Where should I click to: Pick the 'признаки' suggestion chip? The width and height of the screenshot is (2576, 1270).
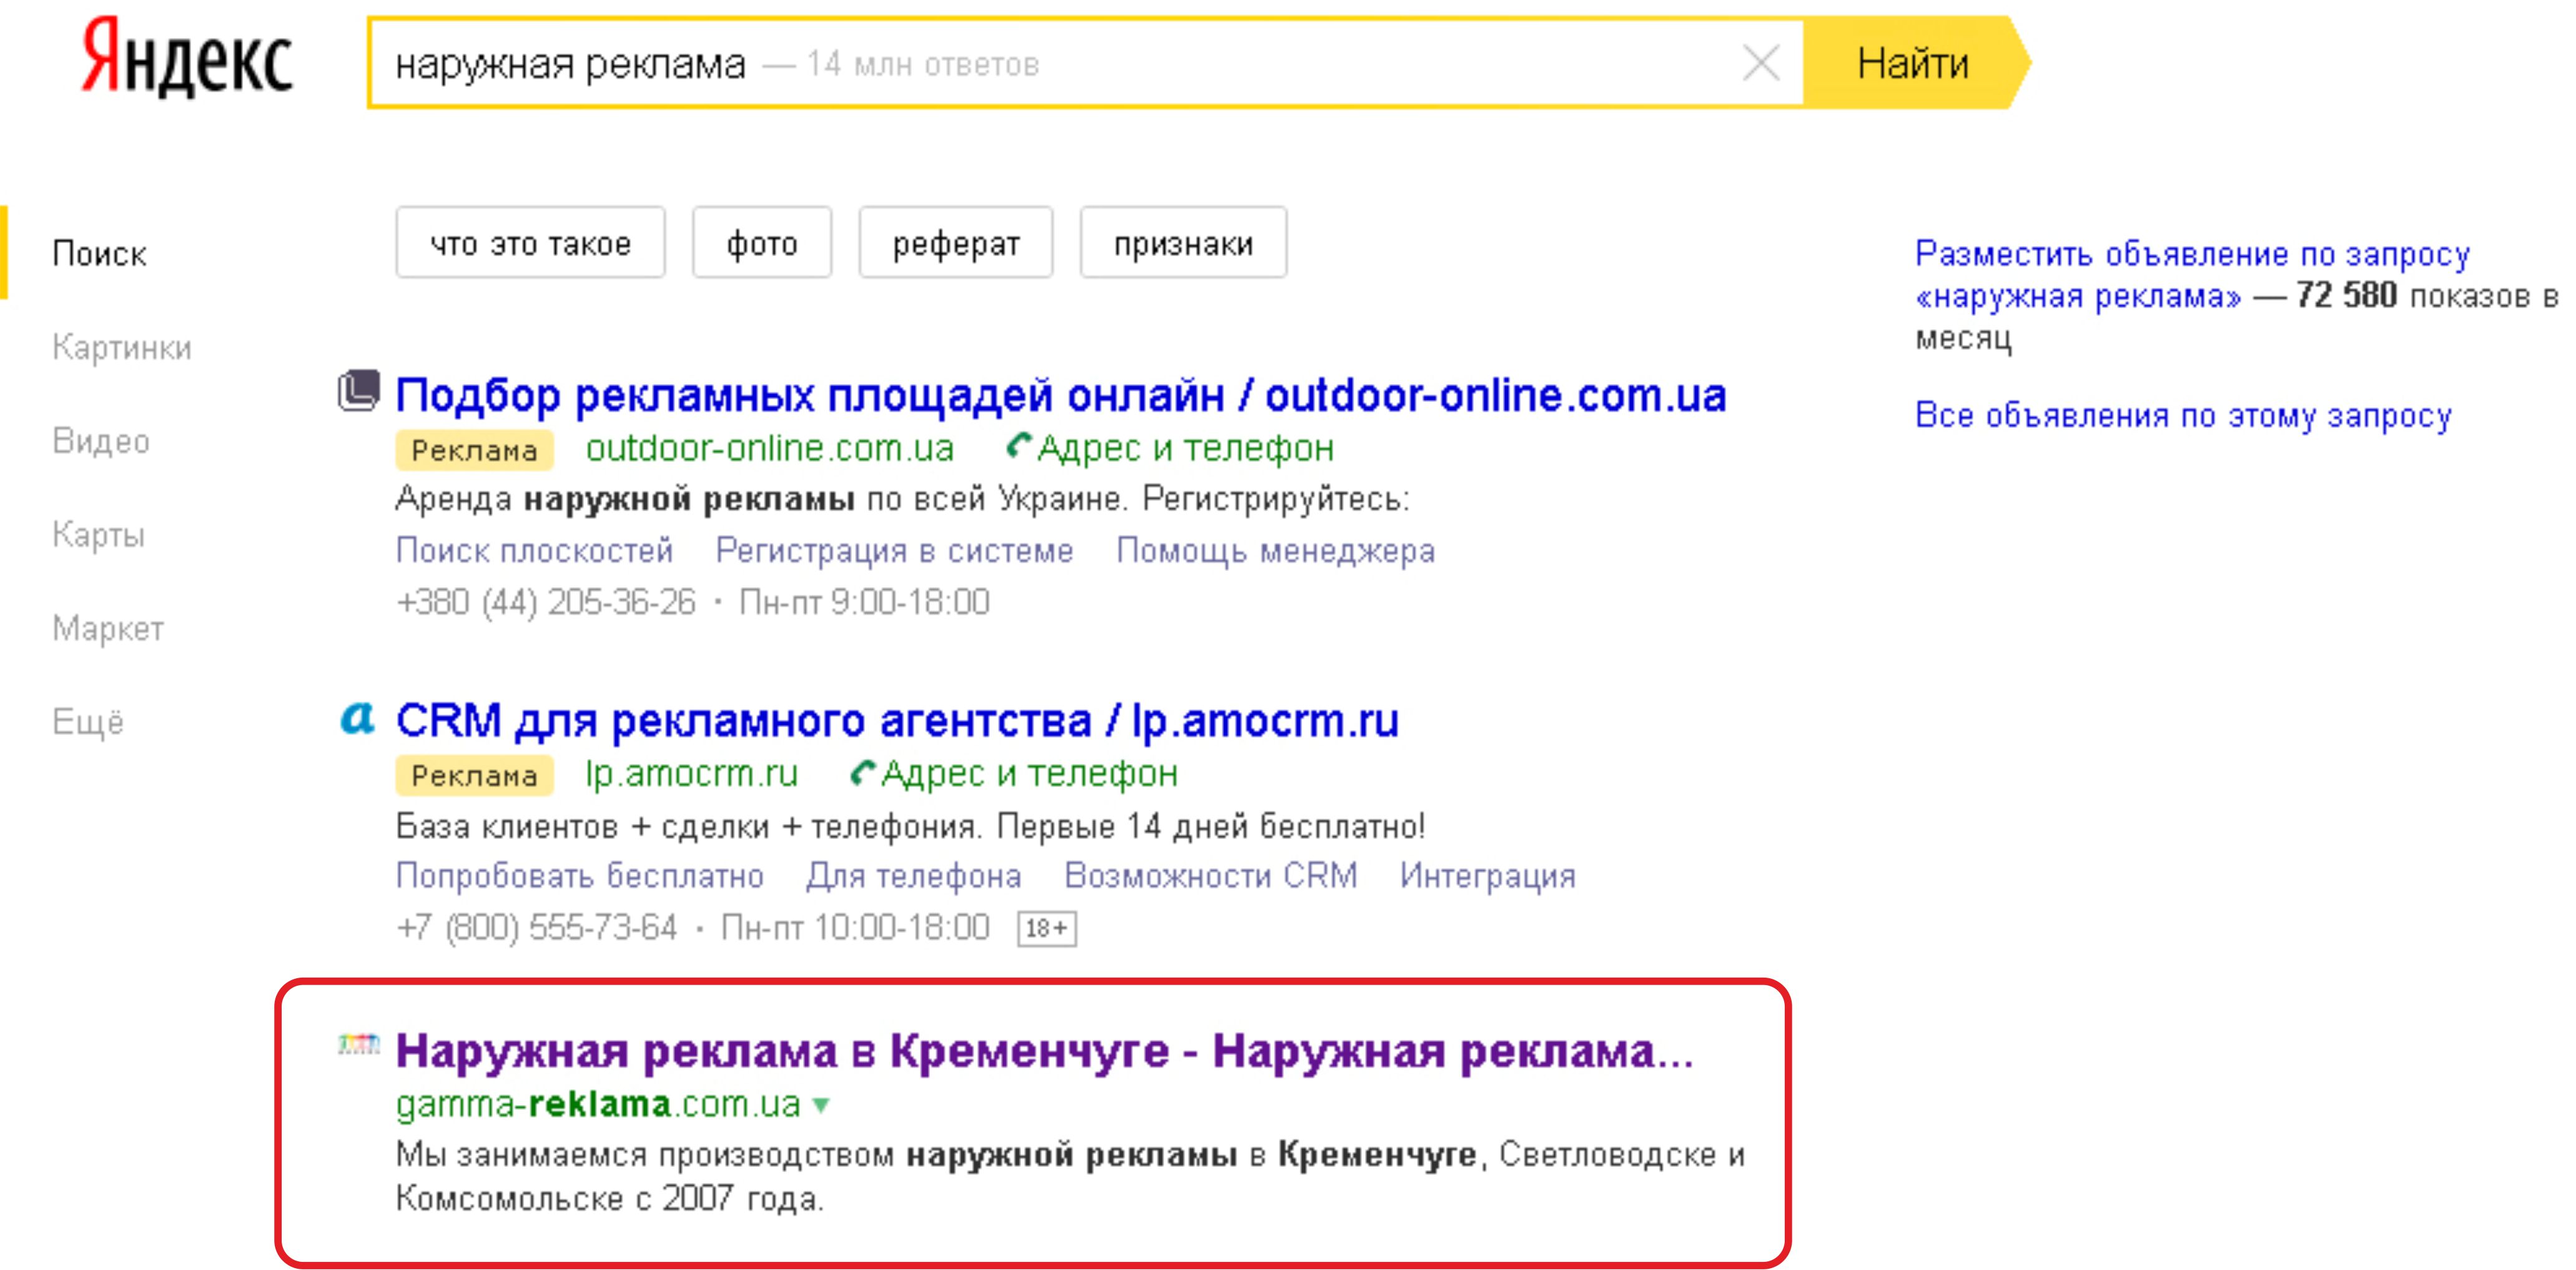pos(1183,243)
